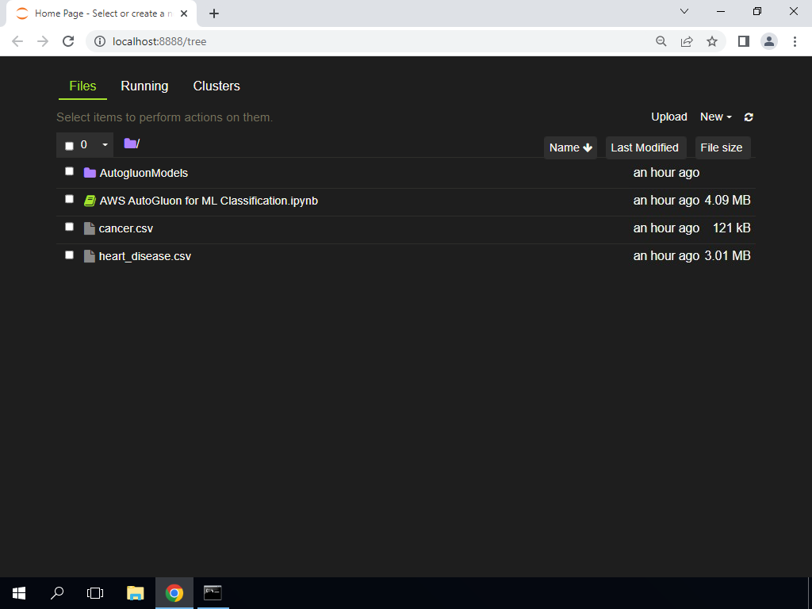The height and width of the screenshot is (609, 812).
Task: Click the notebook icon for AWS AutoGluon file
Action: point(90,201)
